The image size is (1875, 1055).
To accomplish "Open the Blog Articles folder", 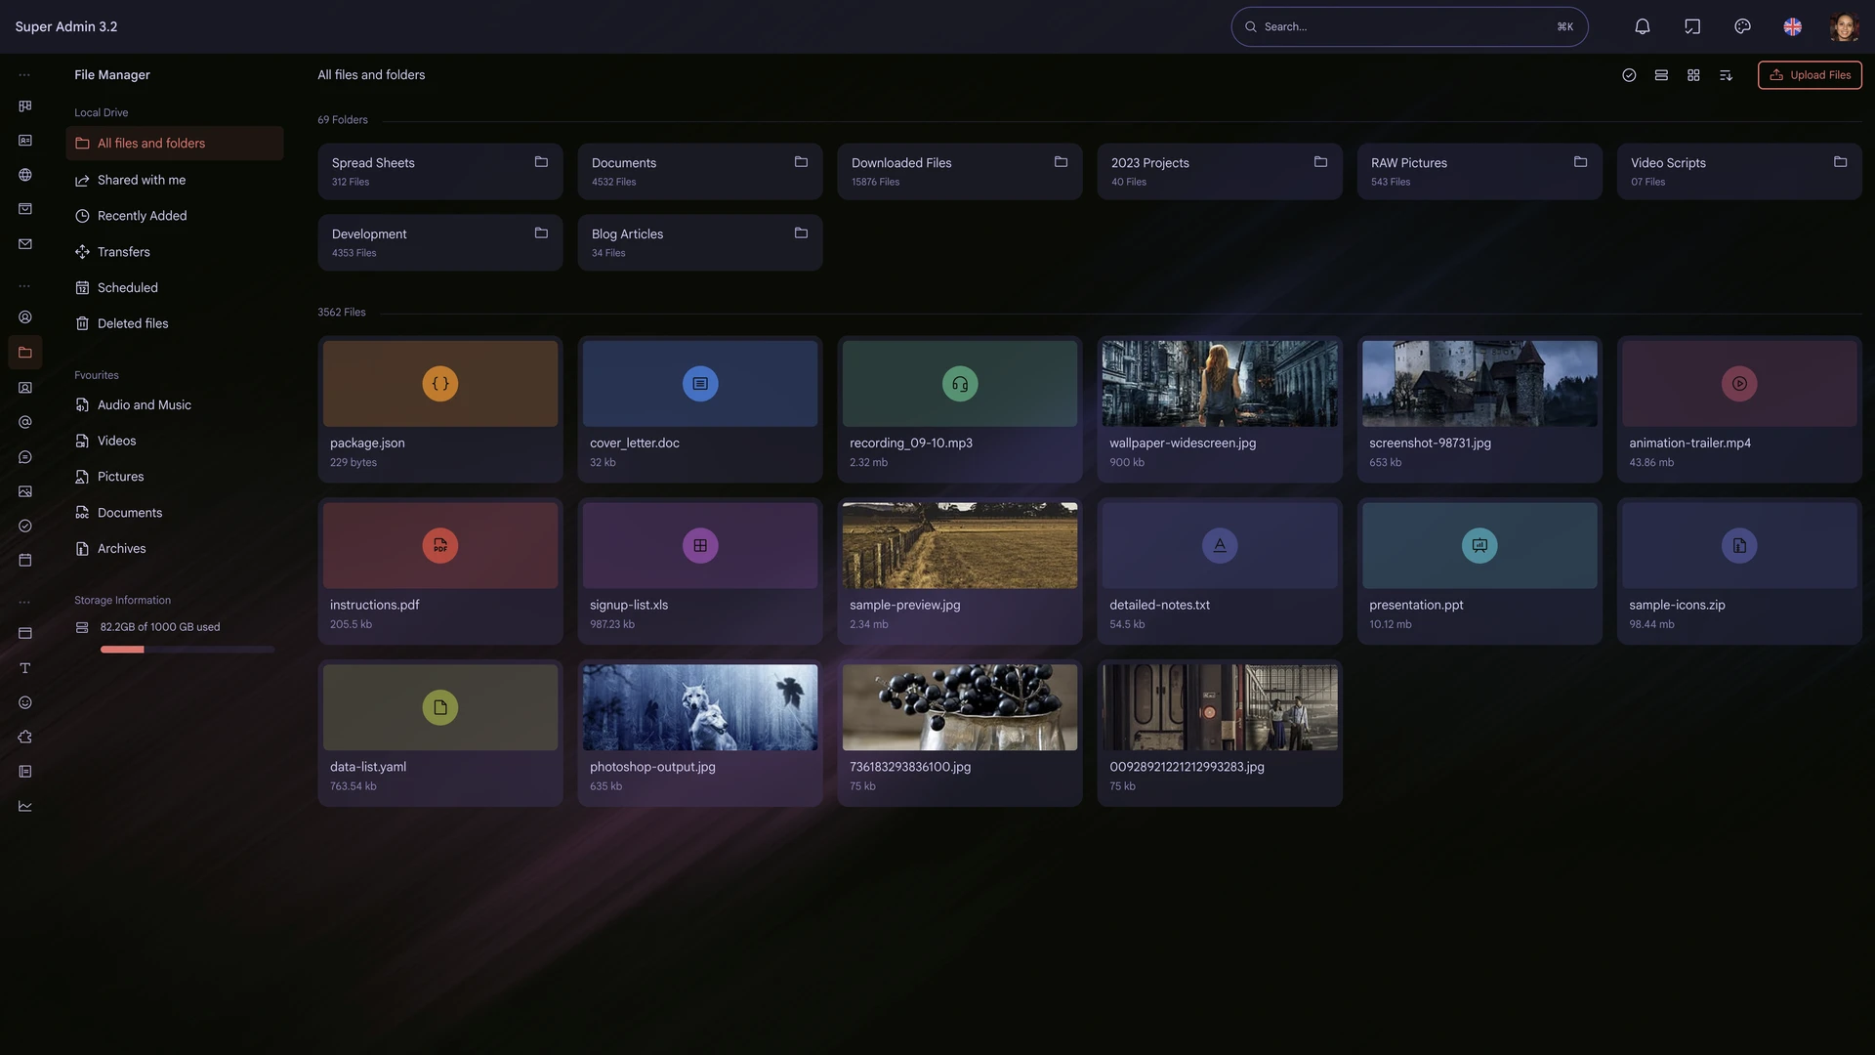I will point(699,243).
